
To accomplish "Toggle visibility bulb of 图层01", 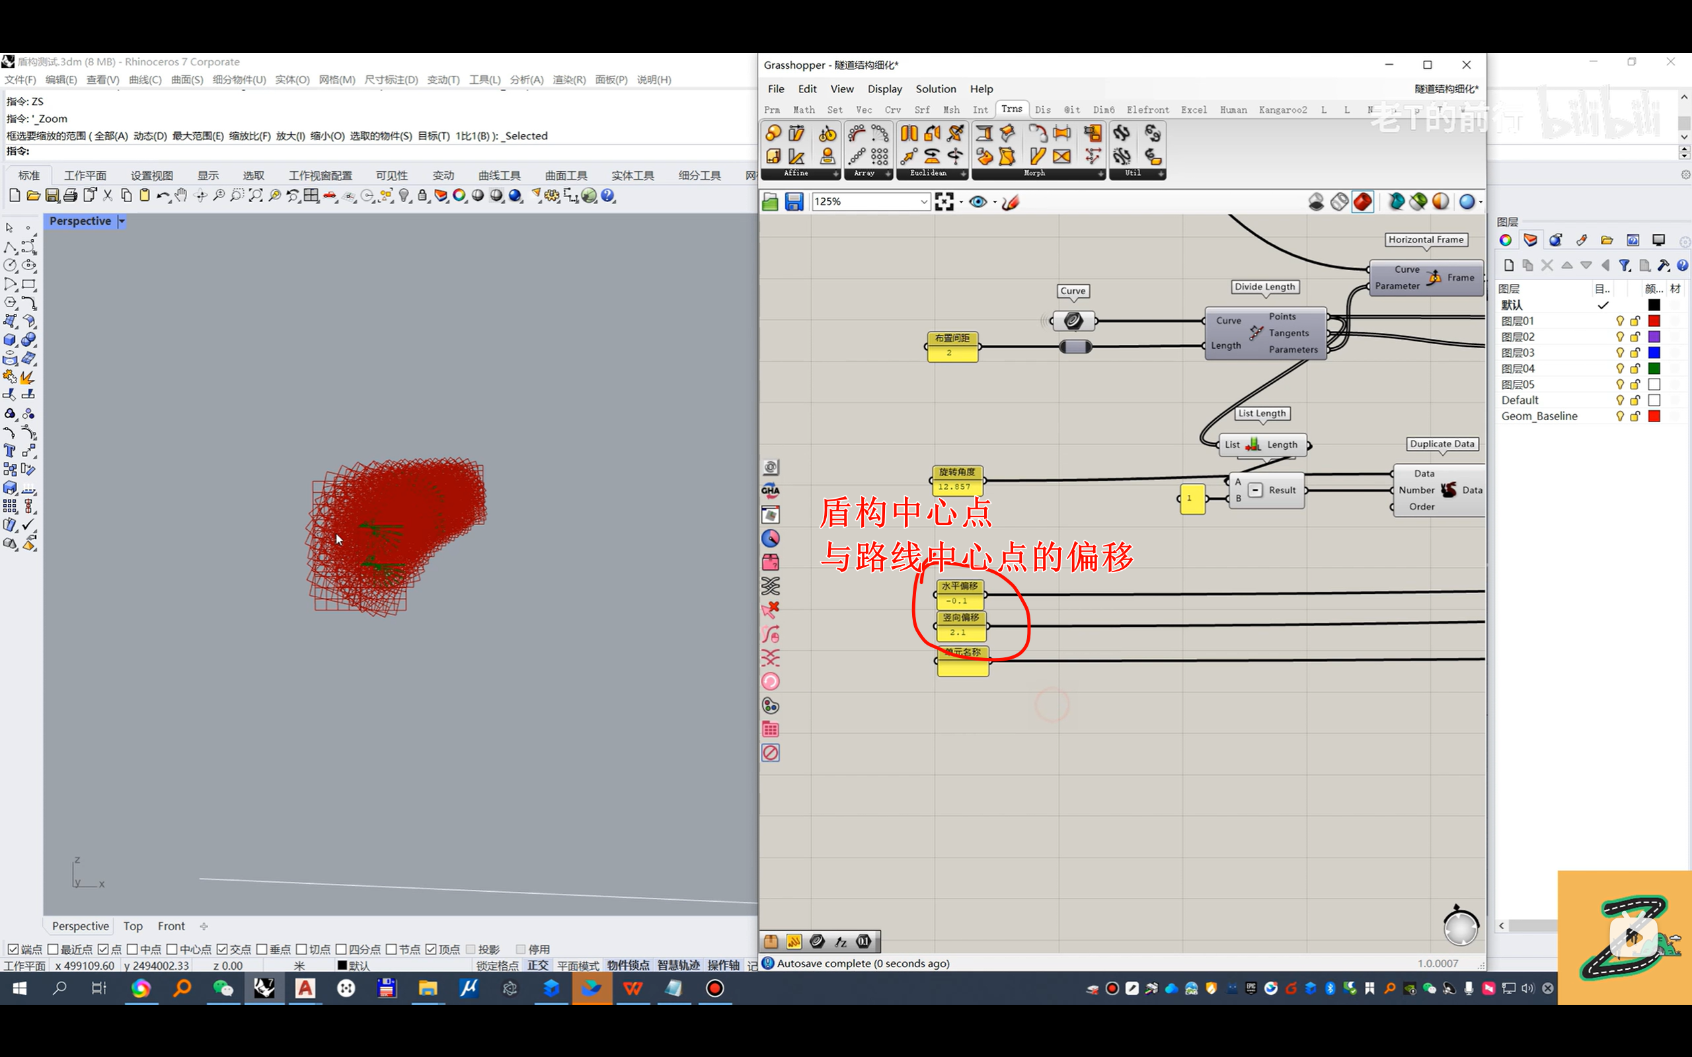I will [1619, 321].
